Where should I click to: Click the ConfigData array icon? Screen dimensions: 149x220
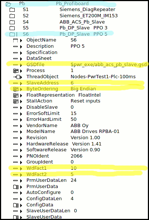(x=15, y=205)
